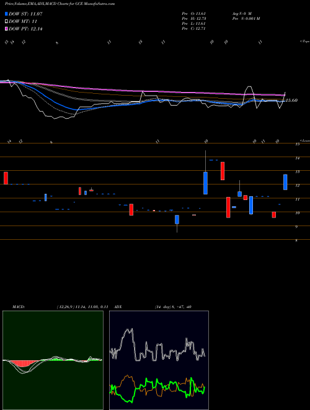Click the ADX '(14 day) 8, +47, -40' values
Screen dimensions: 310x410
click(x=173, y=307)
